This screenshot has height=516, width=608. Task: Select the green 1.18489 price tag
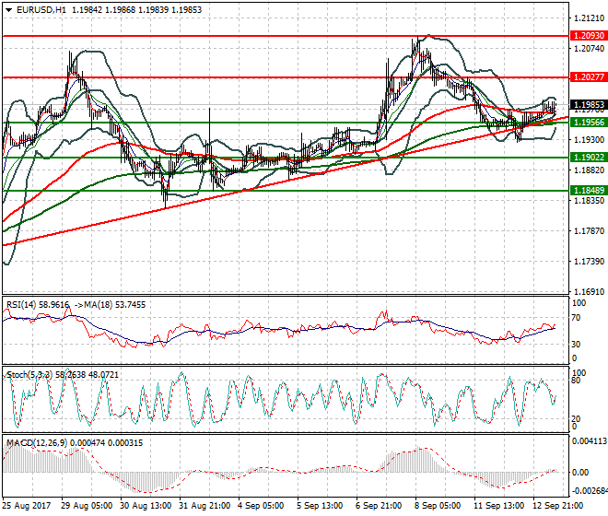[x=588, y=190]
